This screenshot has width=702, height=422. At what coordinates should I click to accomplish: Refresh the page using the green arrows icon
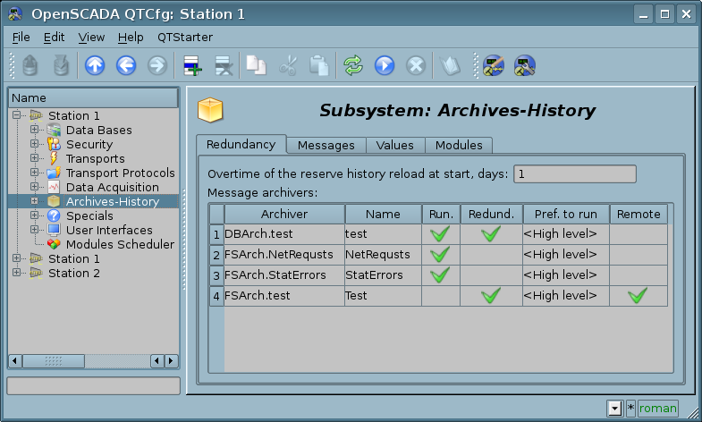tap(353, 65)
